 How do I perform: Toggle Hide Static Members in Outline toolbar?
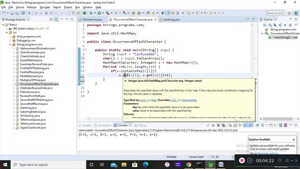pos(280,25)
